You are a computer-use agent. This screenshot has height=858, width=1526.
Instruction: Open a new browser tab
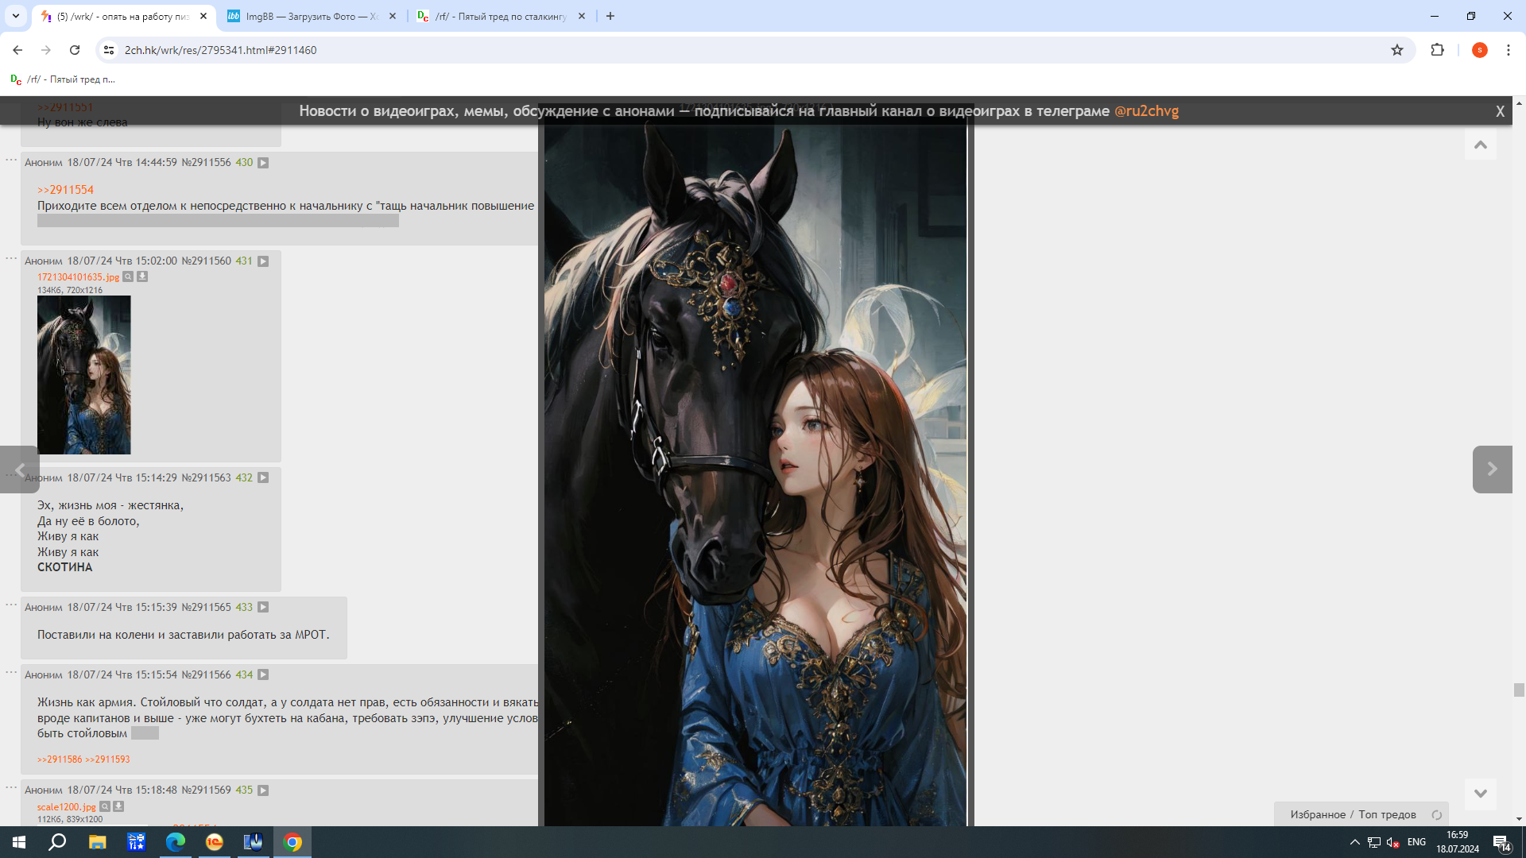pos(610,16)
